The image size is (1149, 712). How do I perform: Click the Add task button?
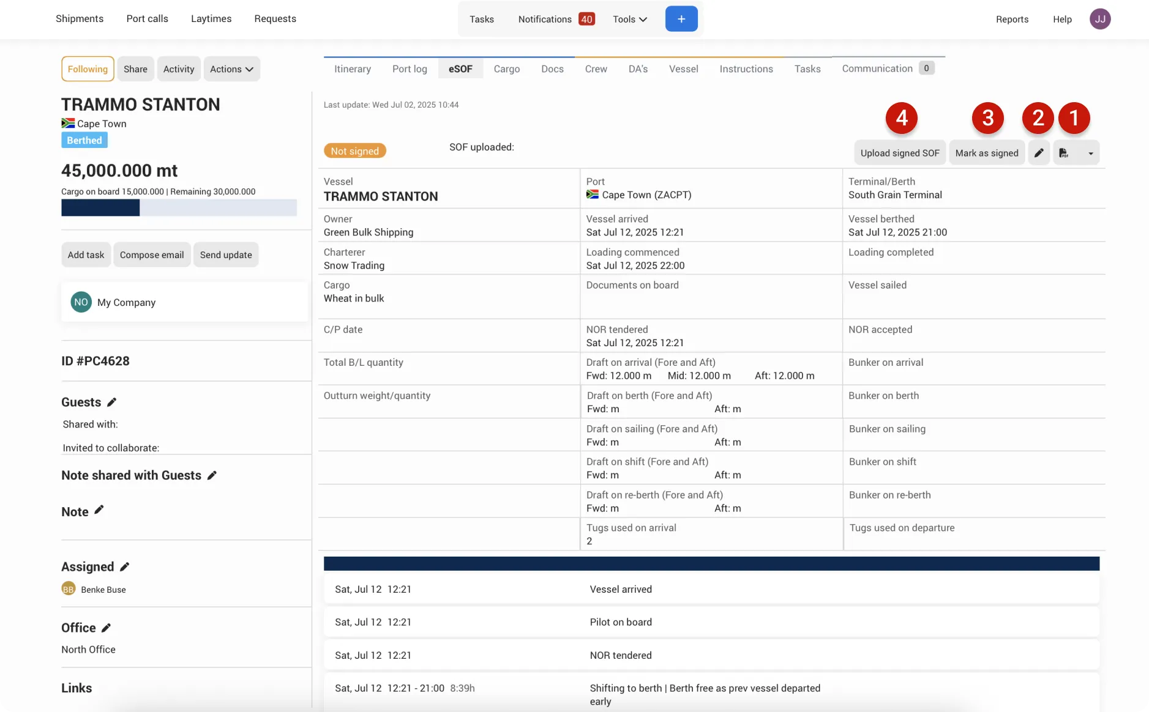(86, 254)
